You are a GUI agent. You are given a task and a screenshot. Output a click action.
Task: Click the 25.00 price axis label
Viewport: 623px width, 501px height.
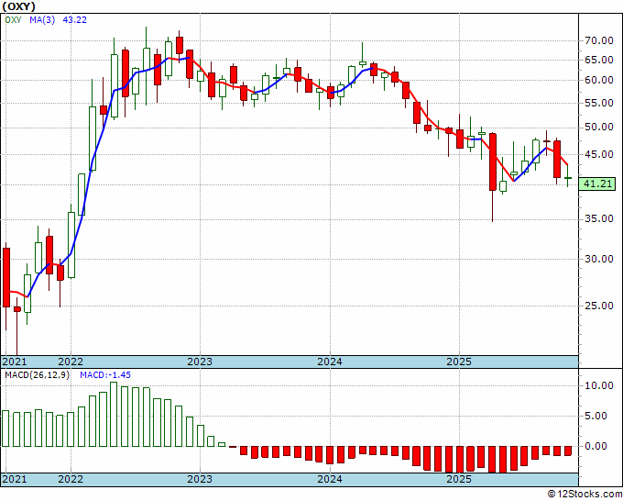(599, 306)
